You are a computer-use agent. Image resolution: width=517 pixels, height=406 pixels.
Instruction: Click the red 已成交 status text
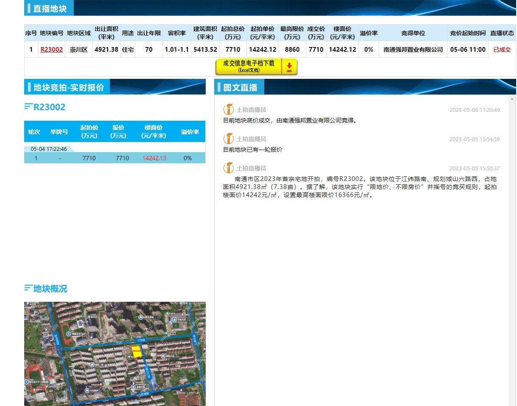(x=502, y=50)
